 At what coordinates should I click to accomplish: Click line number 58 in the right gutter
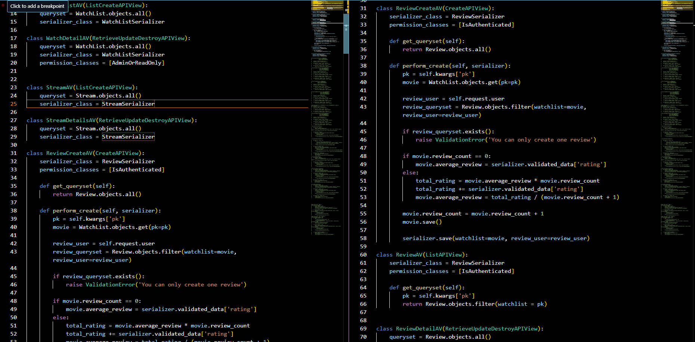click(x=363, y=238)
